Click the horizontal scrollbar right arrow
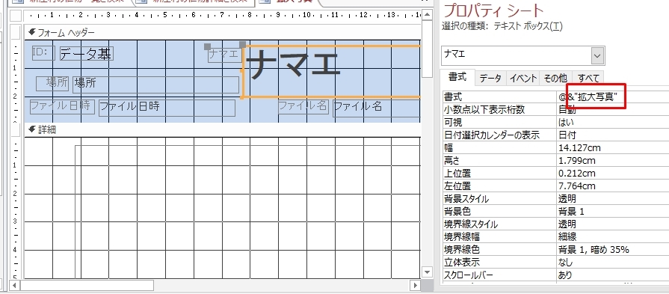Image resolution: width=669 pixels, height=294 pixels. point(415,285)
